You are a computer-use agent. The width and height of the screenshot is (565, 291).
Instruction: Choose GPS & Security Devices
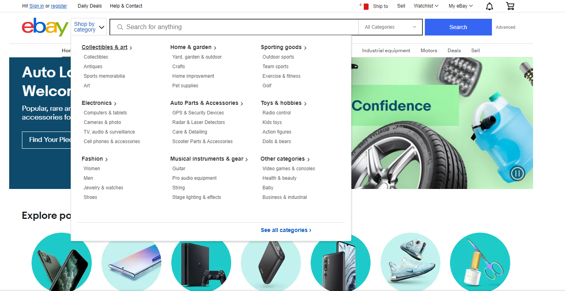198,113
